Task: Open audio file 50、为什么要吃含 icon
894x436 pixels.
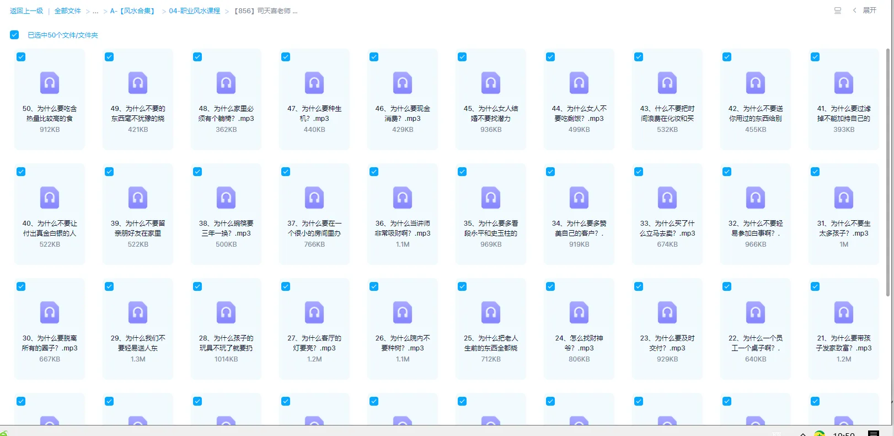Action: (x=50, y=83)
